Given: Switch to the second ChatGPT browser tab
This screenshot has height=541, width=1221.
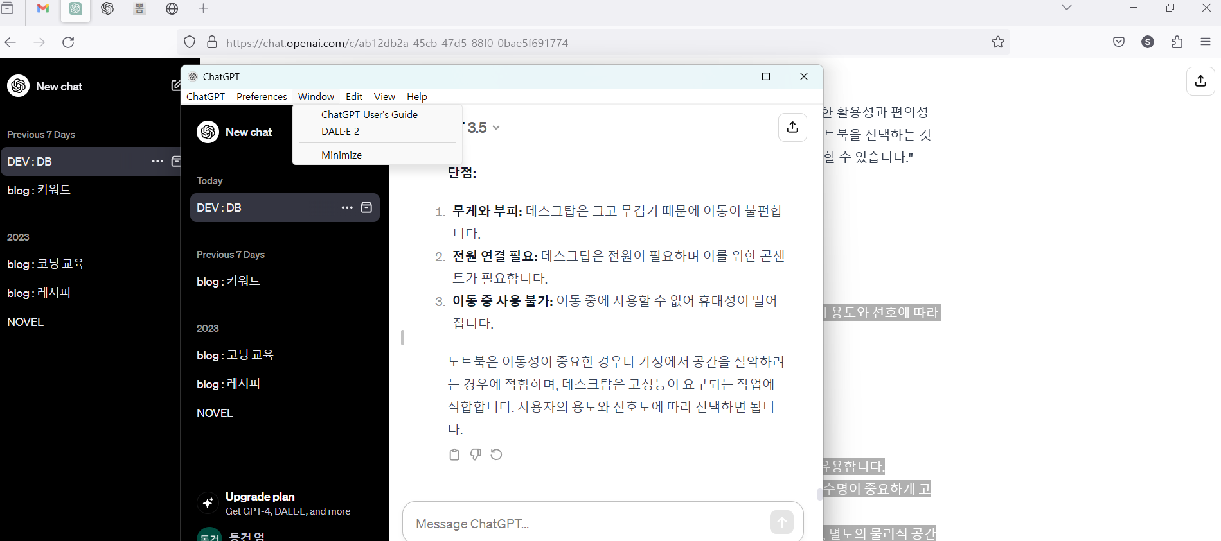Looking at the screenshot, I should click(107, 9).
